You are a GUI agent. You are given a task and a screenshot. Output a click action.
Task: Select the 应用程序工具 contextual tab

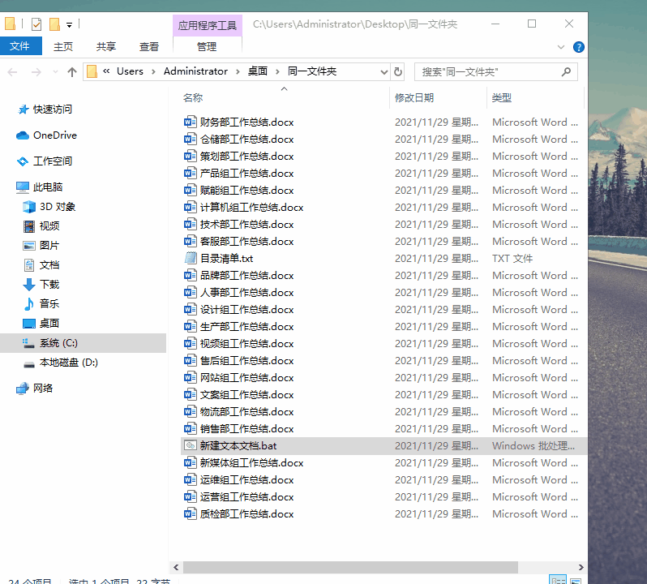(x=207, y=26)
